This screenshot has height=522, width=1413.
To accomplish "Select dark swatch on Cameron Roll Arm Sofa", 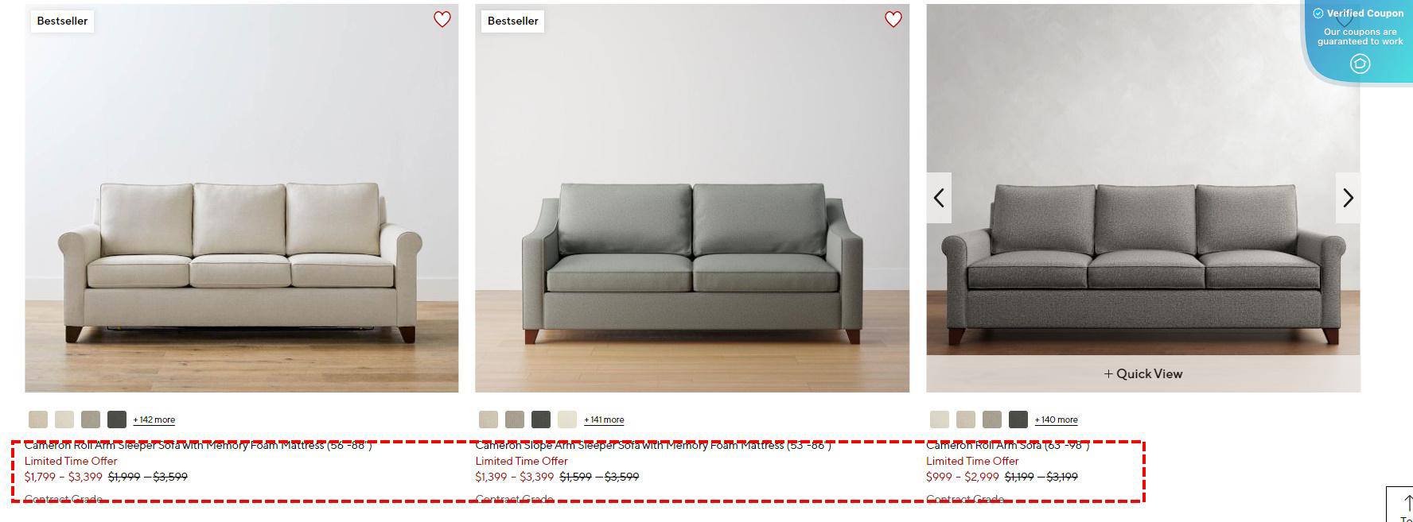I will click(x=1018, y=420).
